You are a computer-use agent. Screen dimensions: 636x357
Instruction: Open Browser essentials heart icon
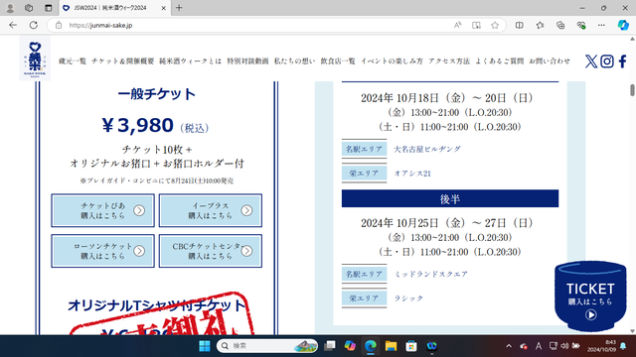pos(581,25)
